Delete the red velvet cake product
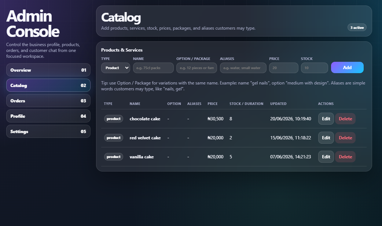The image size is (382, 226). point(345,138)
